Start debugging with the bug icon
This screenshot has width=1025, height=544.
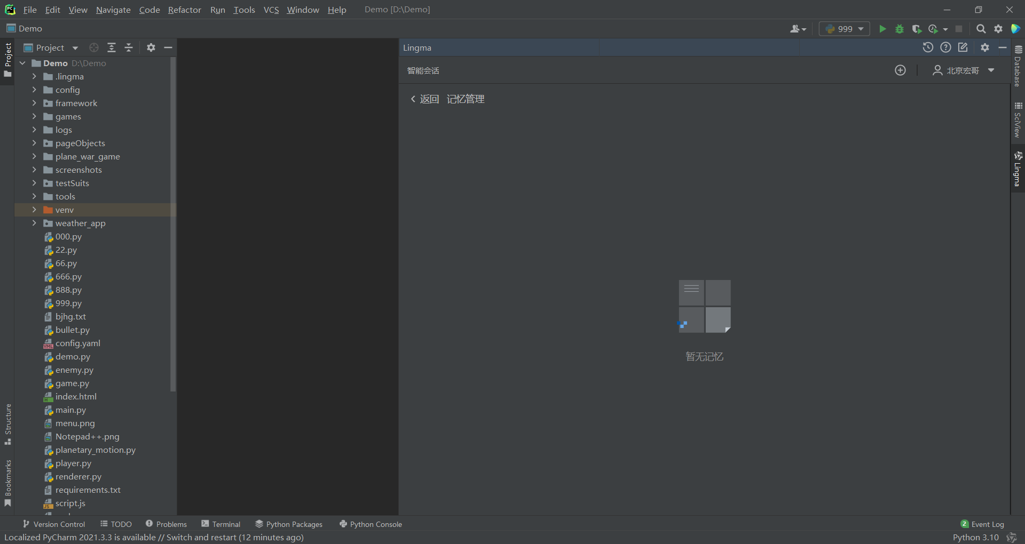point(900,29)
